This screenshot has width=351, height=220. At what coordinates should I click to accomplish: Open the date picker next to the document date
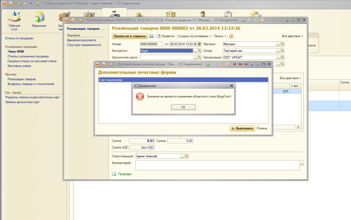pos(199,44)
